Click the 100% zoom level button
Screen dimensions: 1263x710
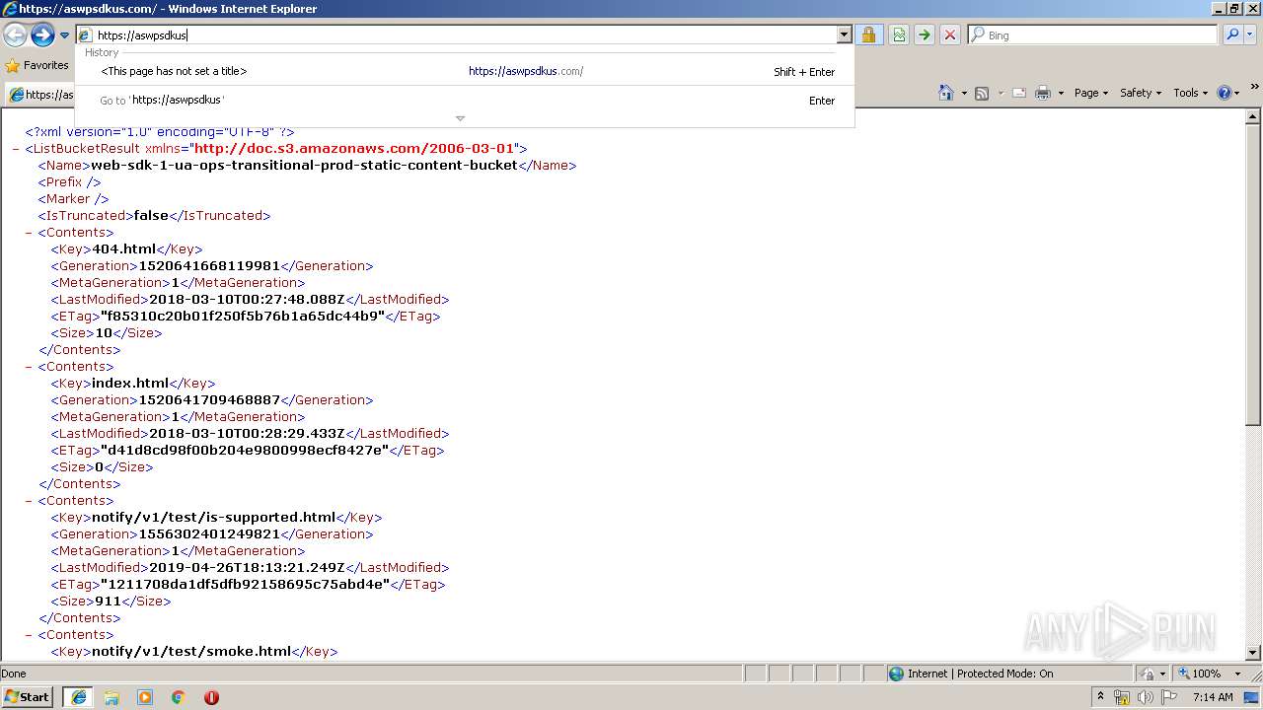coord(1200,674)
